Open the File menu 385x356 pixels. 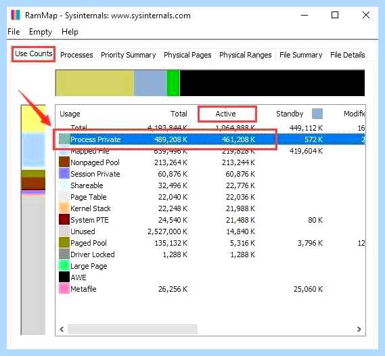pyautogui.click(x=14, y=32)
